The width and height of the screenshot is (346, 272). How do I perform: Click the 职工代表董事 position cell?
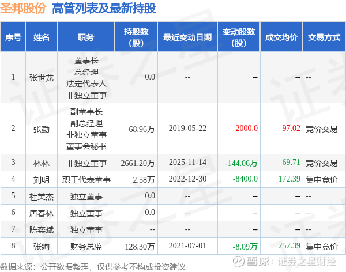(x=86, y=180)
